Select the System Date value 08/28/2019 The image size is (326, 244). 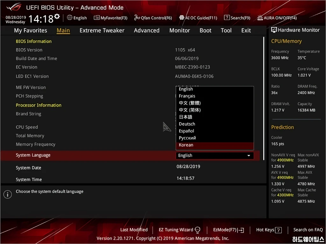188,167
